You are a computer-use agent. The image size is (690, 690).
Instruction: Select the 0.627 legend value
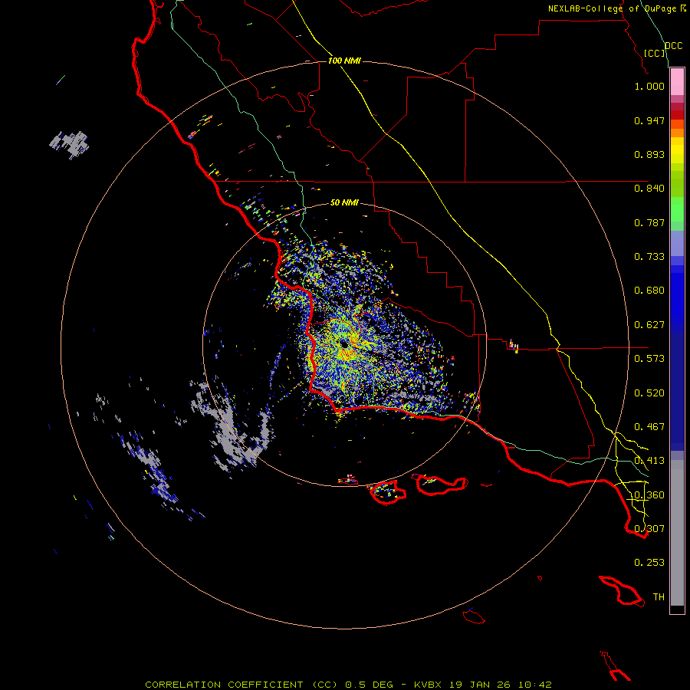click(x=649, y=325)
